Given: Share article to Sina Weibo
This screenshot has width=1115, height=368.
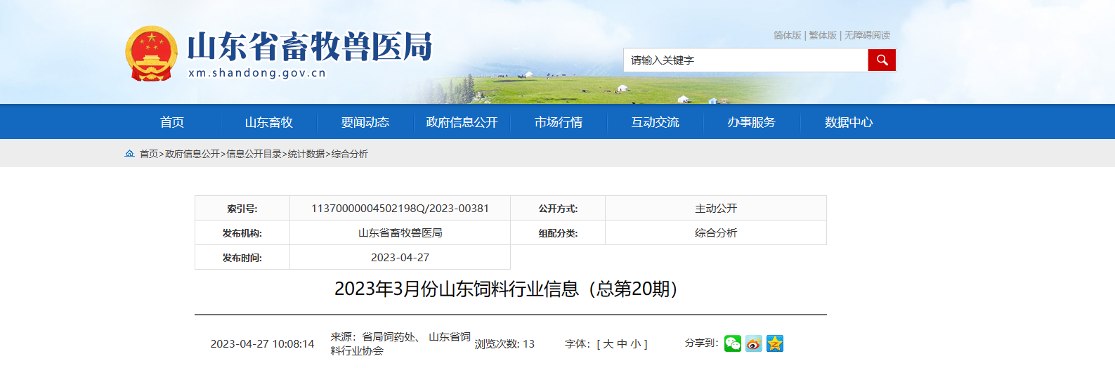Looking at the screenshot, I should pos(754,343).
